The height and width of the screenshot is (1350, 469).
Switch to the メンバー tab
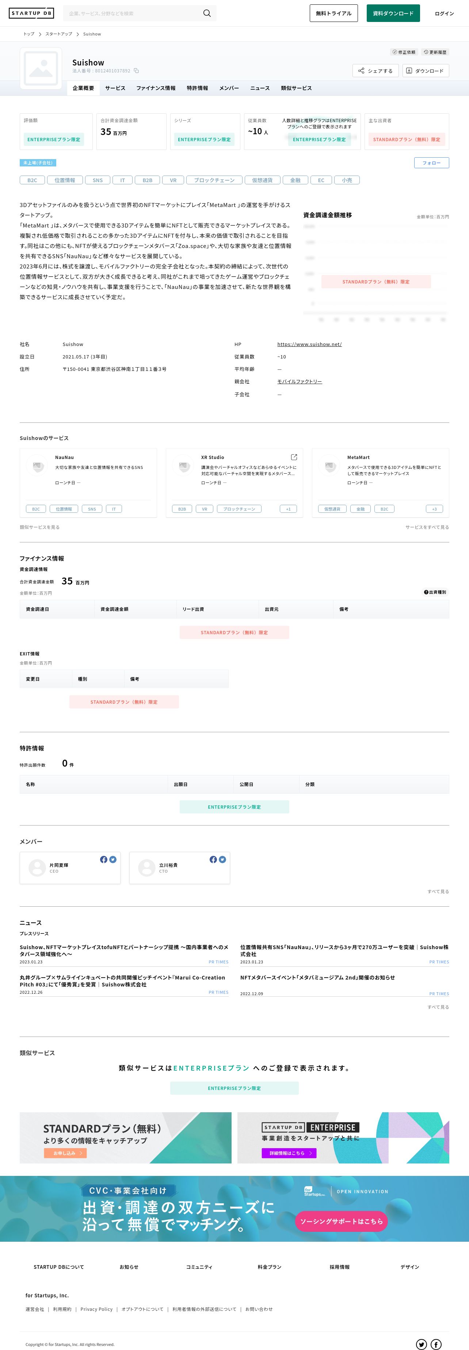(229, 88)
